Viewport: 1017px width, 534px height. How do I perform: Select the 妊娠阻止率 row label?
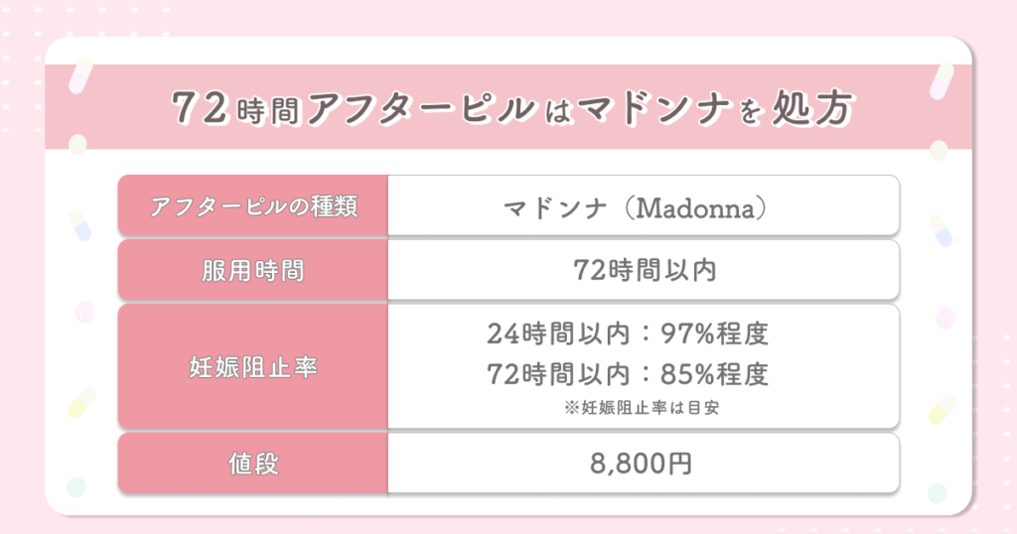click(x=253, y=367)
